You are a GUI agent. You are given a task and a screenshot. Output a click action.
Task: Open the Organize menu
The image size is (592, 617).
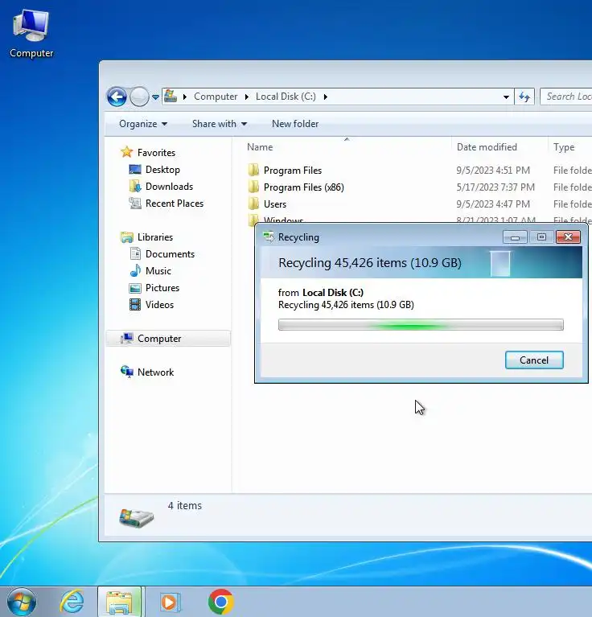(143, 124)
